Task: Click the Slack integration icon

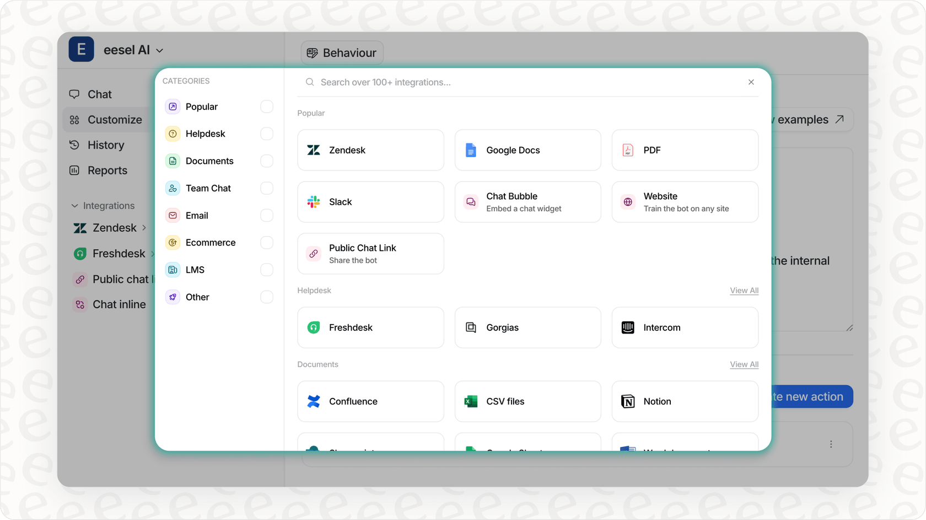Action: tap(313, 201)
